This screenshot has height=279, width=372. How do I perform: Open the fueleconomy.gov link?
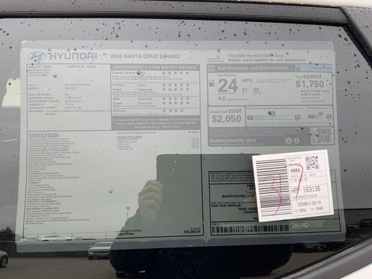[x=233, y=141]
